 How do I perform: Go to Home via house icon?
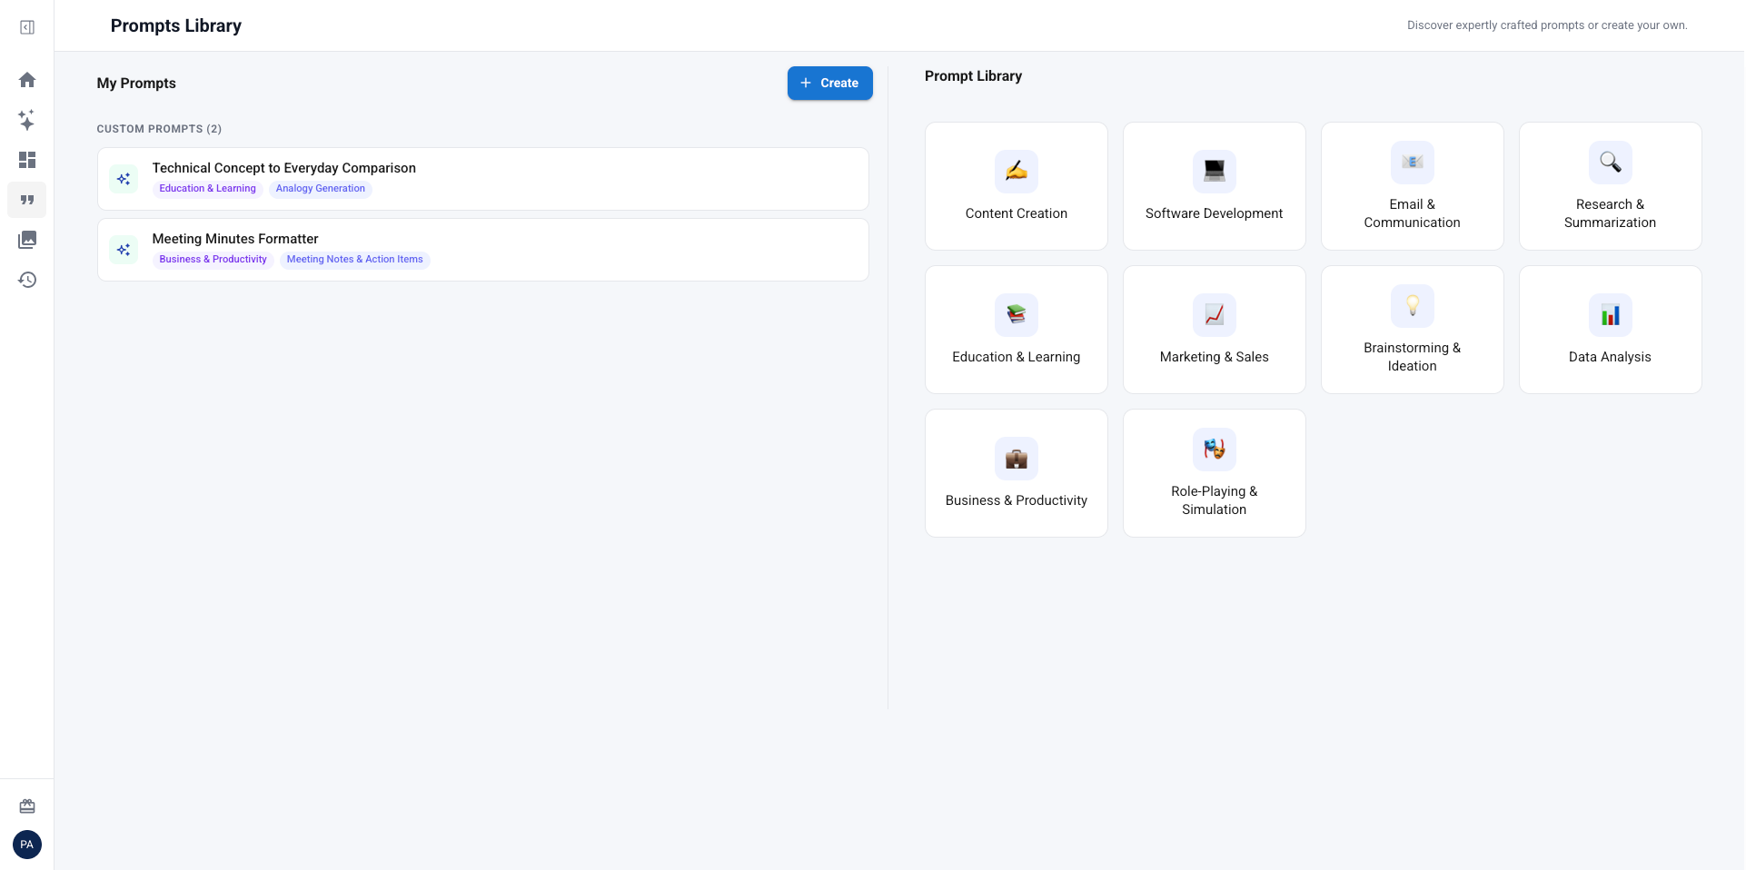(x=27, y=80)
